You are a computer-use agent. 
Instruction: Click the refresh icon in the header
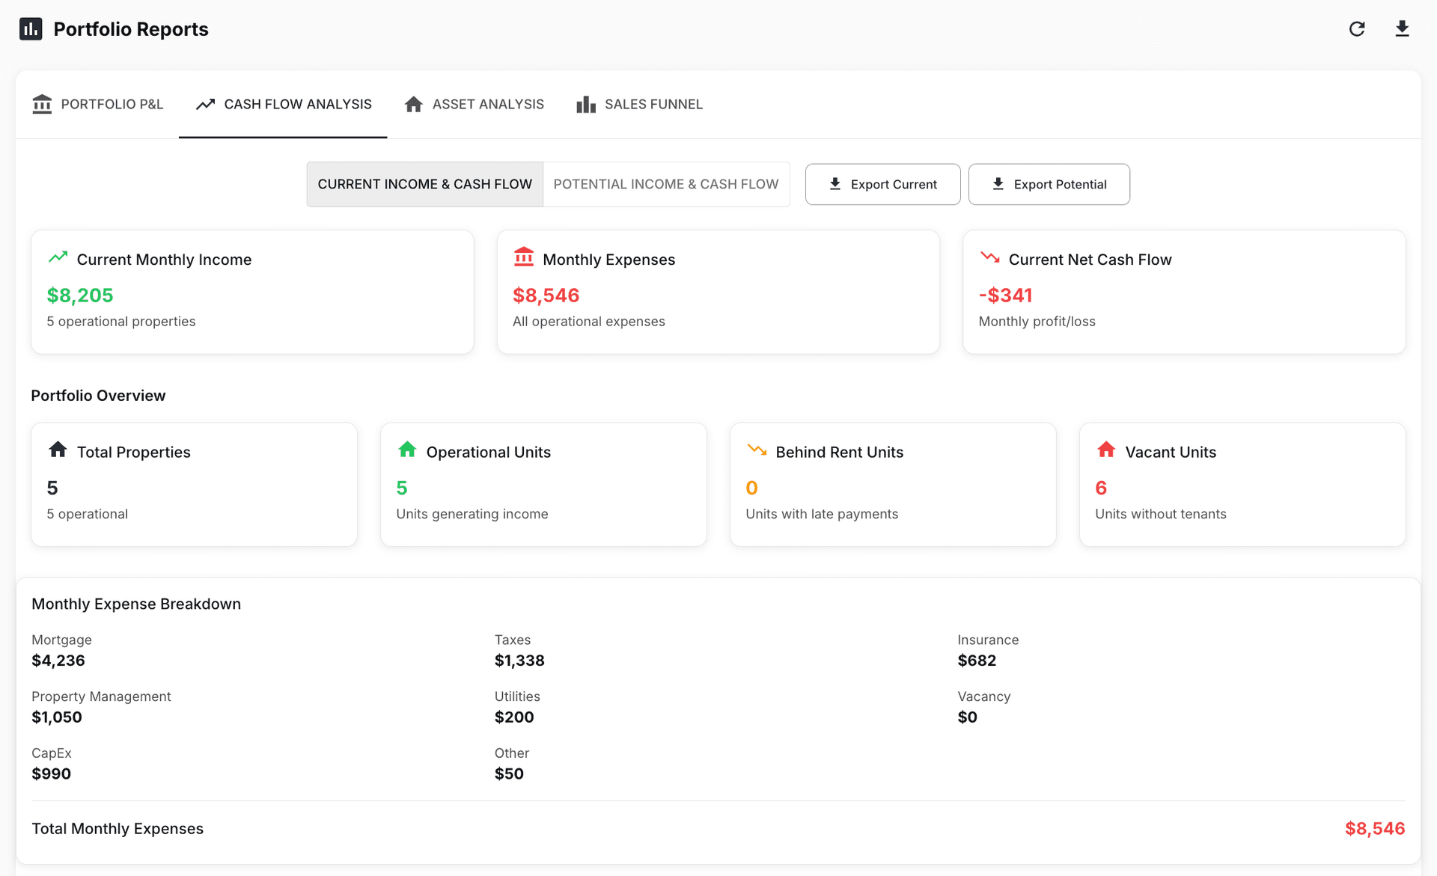[1357, 28]
